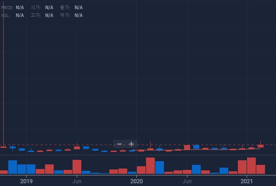
Task: Click the N/A value beside 고가
Action: [49, 15]
